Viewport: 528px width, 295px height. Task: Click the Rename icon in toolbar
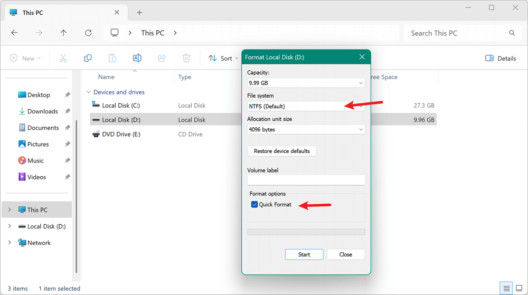click(137, 58)
